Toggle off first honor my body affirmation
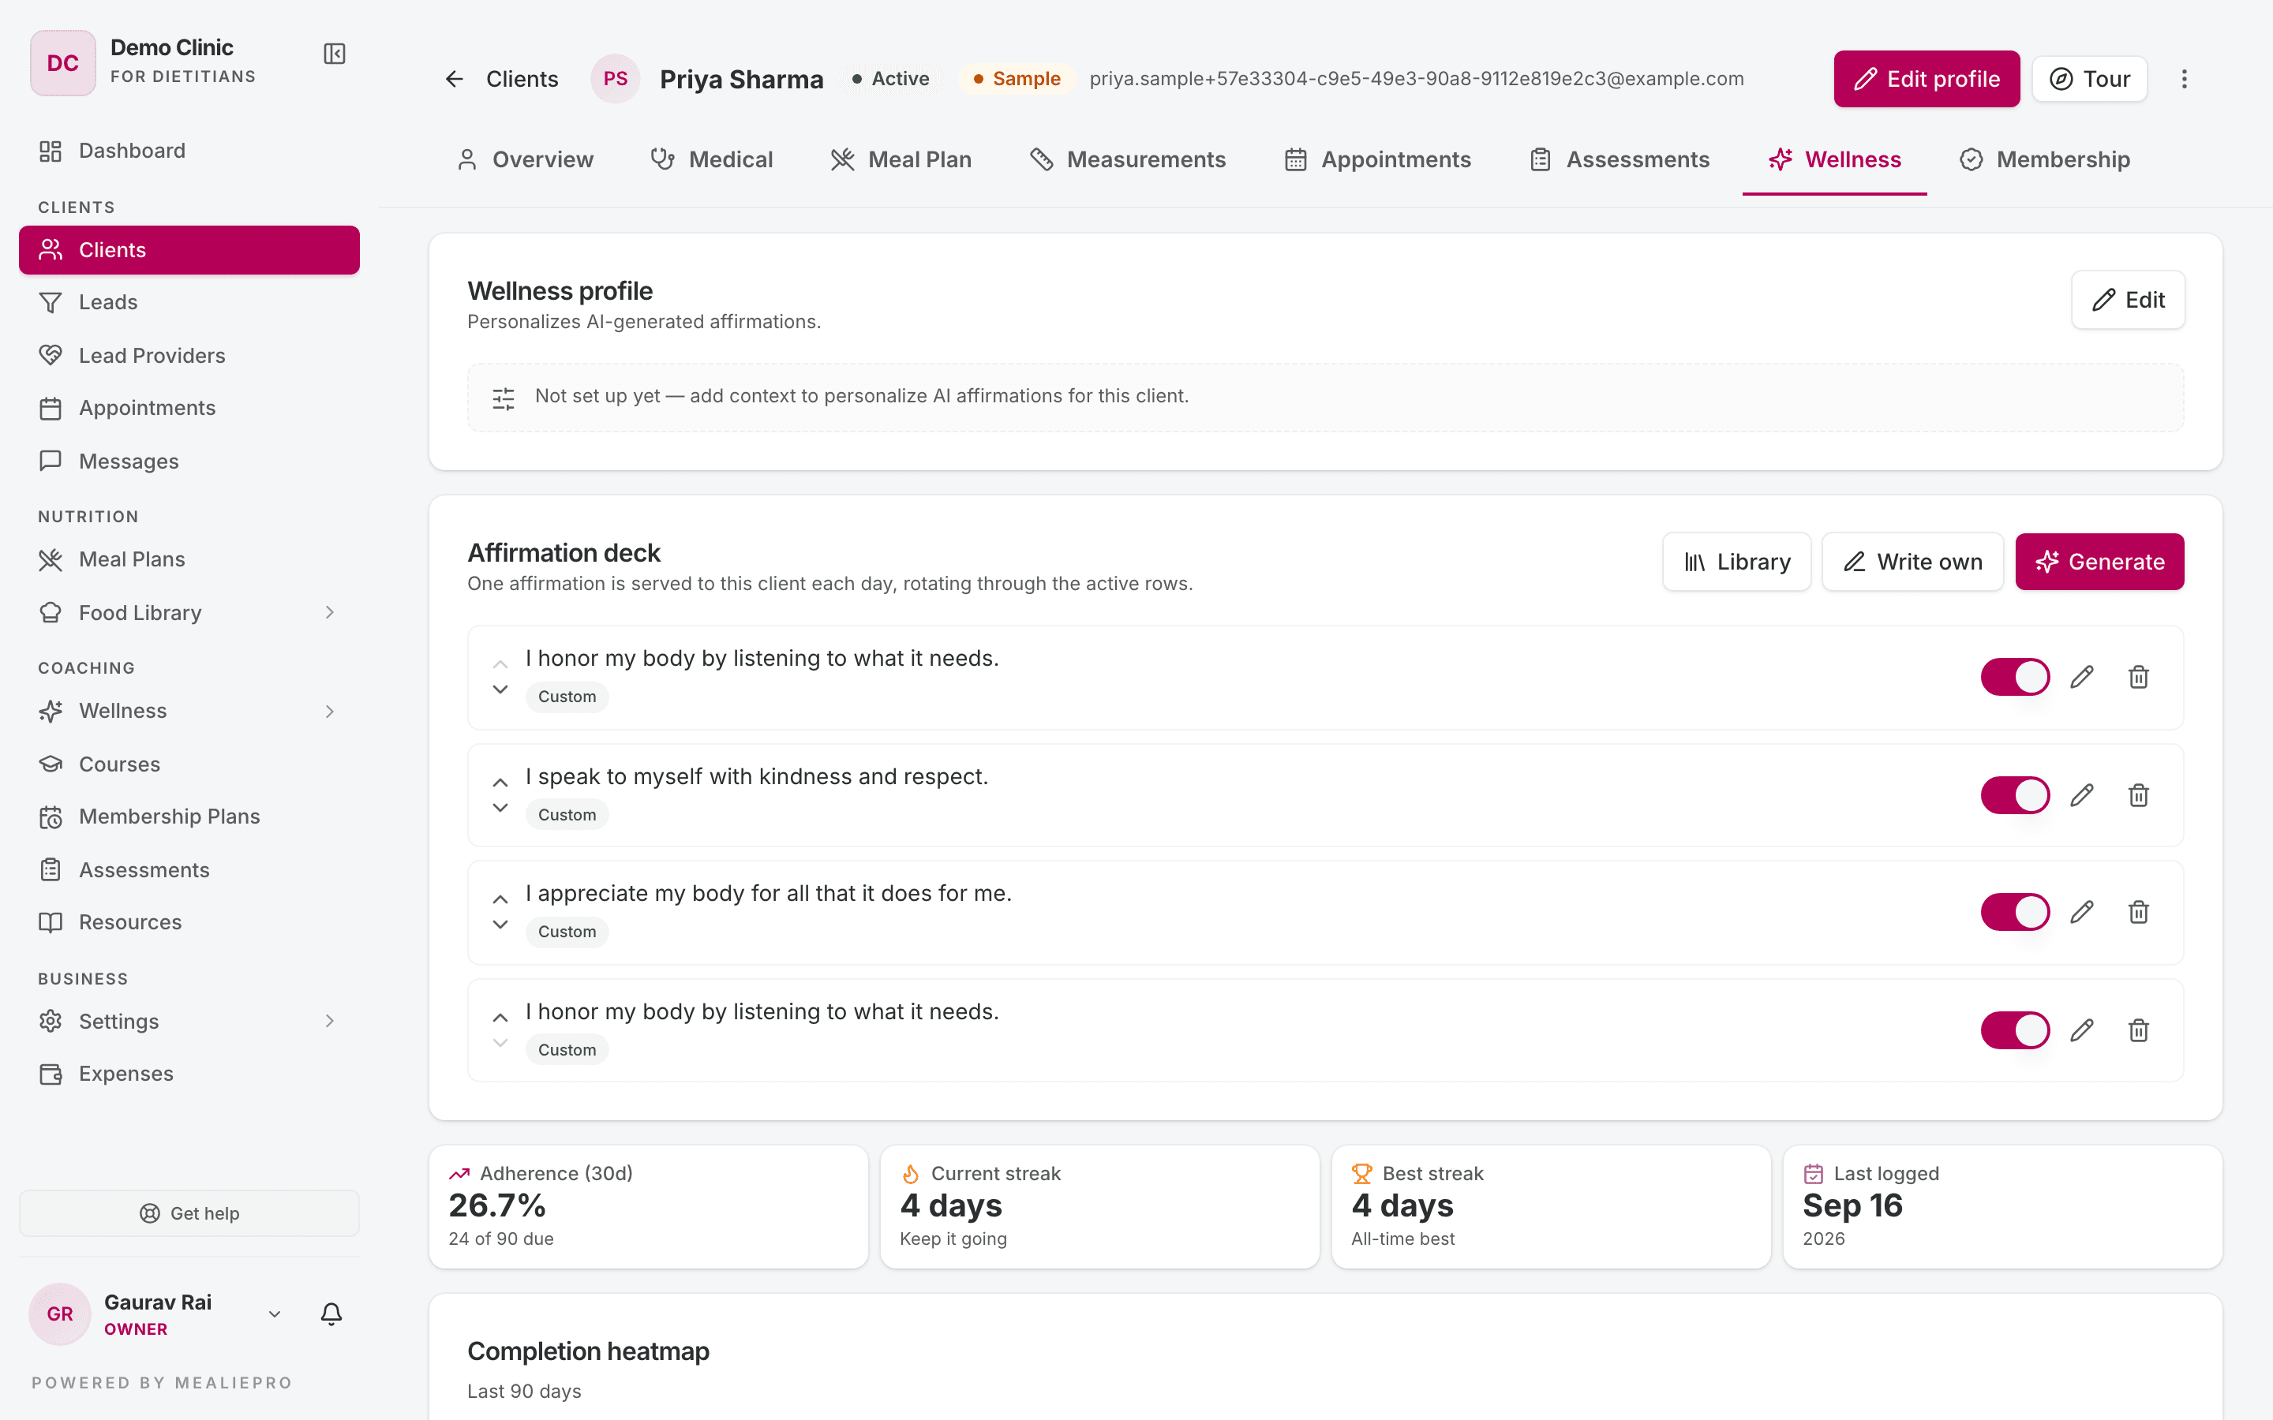The image size is (2273, 1420). tap(2015, 677)
